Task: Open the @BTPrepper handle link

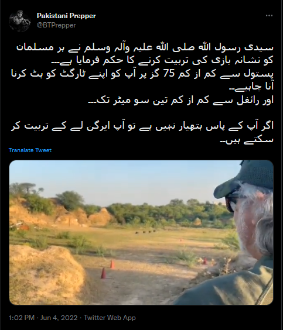Action: point(56,25)
